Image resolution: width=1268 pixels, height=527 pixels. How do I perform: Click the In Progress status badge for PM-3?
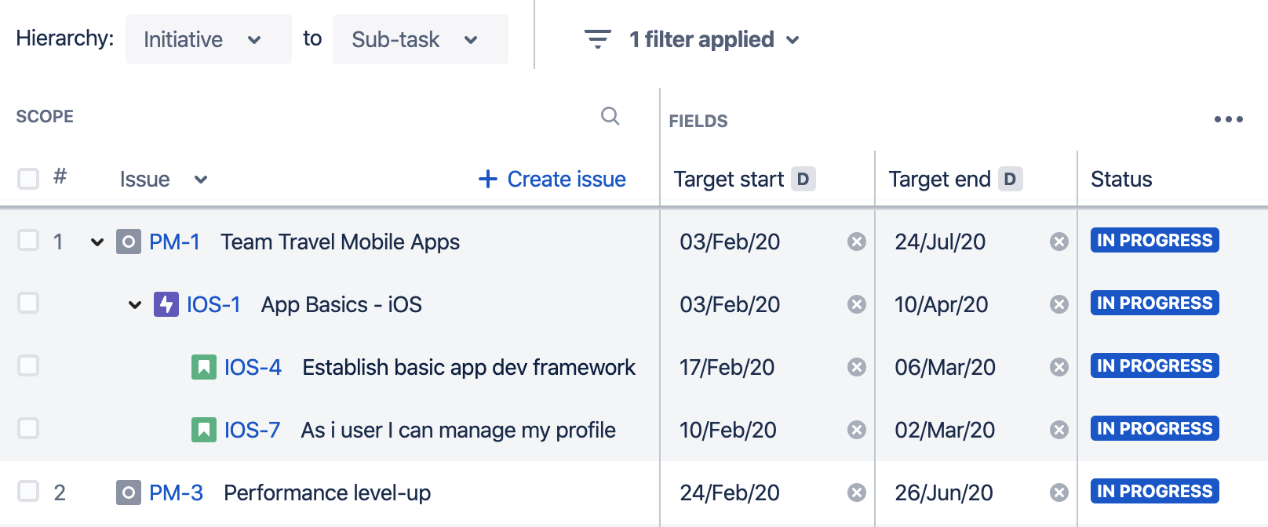[1154, 492]
